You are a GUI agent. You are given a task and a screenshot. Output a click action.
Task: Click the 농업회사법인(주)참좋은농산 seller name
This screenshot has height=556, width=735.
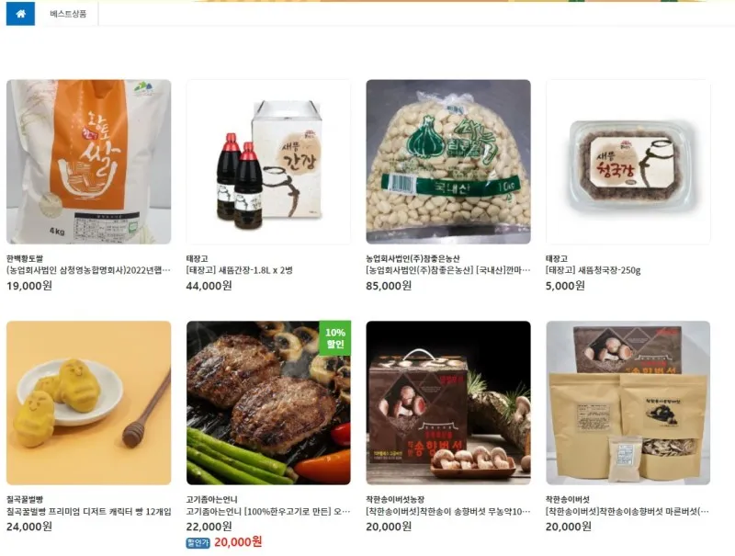[413, 258]
